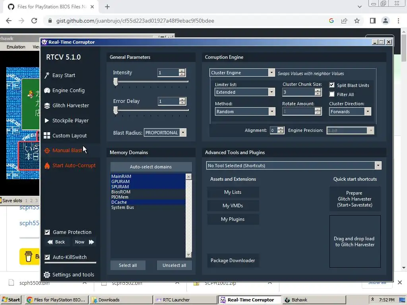Viewport: 407px width, 305px height.
Task: Open Bizhawk Emulation menu
Action: click(x=16, y=47)
